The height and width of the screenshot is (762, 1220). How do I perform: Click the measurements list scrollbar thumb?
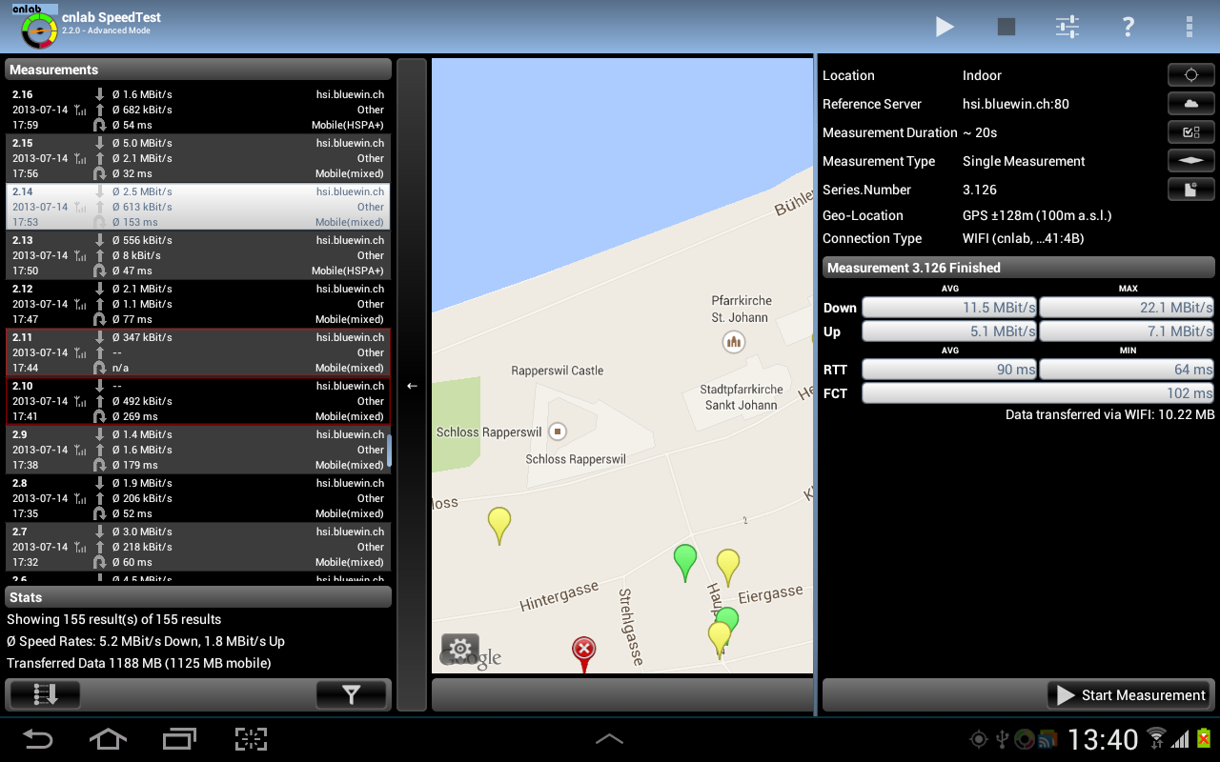tap(389, 451)
